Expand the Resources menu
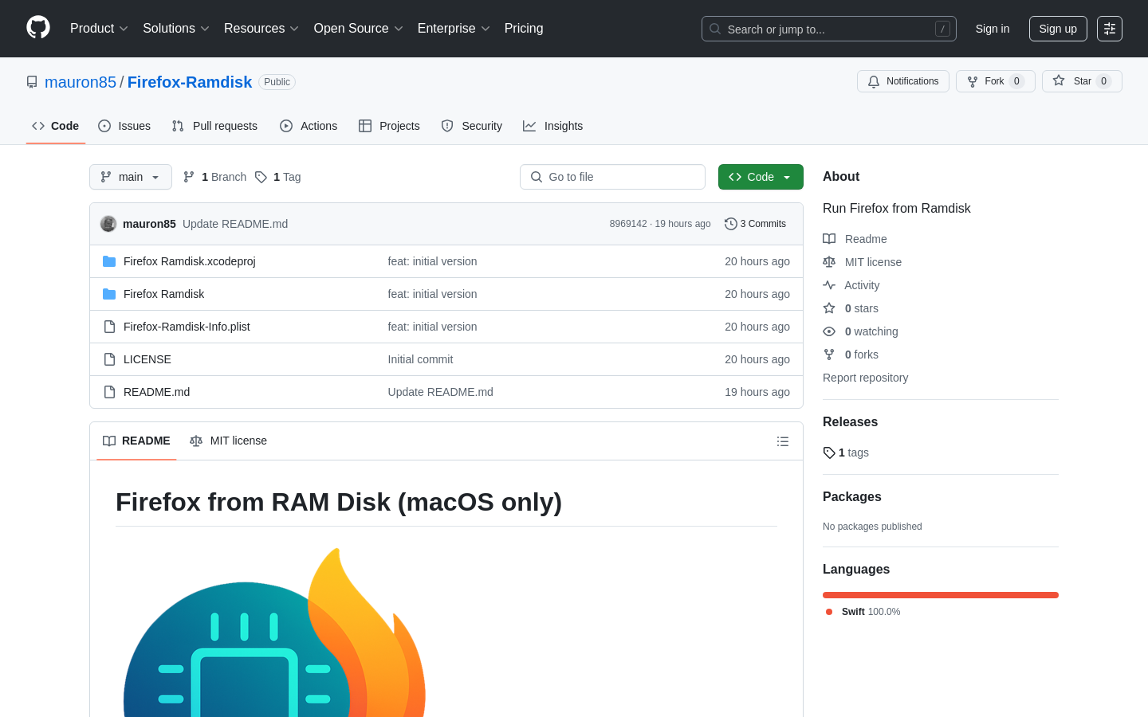Viewport: 1148px width, 717px height. point(261,29)
